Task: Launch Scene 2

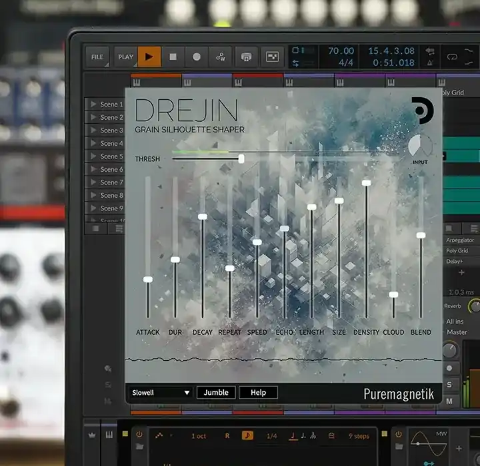Action: point(93,117)
